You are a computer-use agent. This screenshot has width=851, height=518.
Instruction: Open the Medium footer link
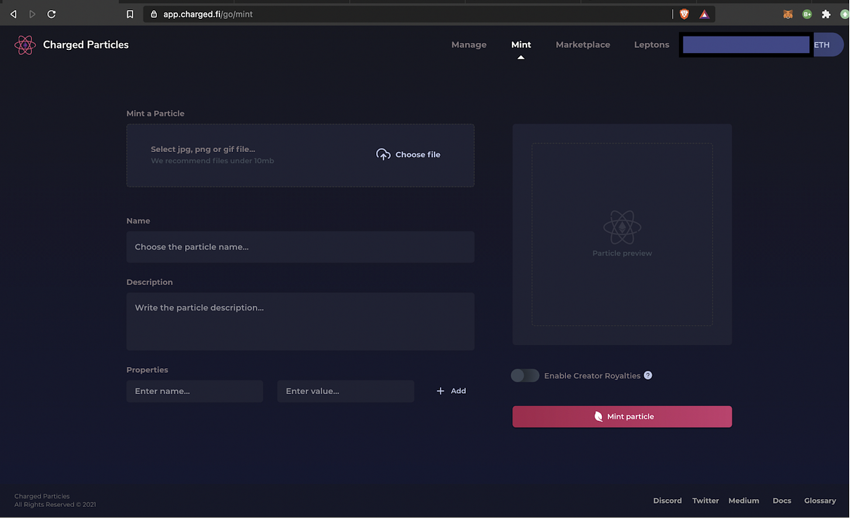pyautogui.click(x=744, y=500)
